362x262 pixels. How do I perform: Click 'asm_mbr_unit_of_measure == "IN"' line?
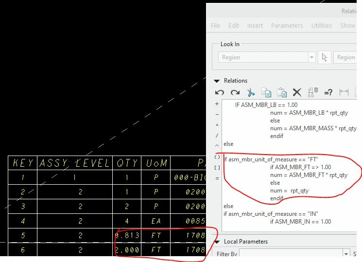pos(271,214)
